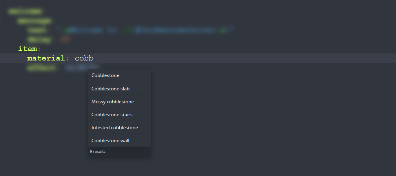
Task: Click the blurred key left of the orange number
Action: pos(40,40)
